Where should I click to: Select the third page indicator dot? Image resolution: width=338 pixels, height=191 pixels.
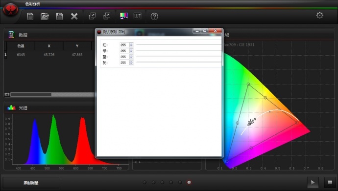[x=162, y=182]
